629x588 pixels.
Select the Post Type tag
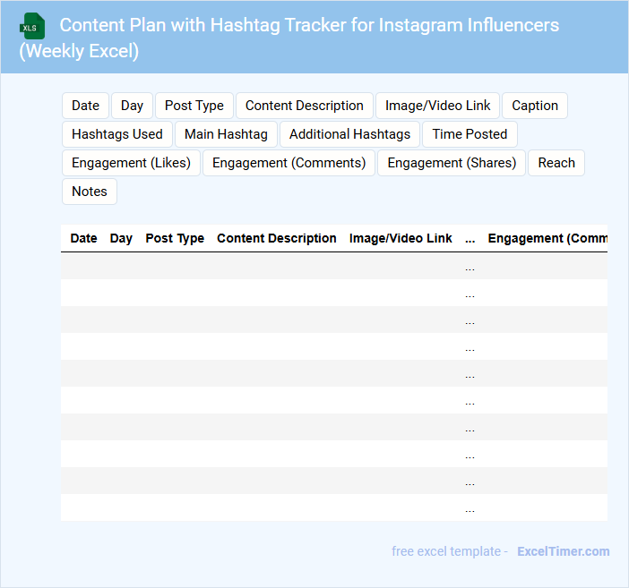click(x=194, y=106)
